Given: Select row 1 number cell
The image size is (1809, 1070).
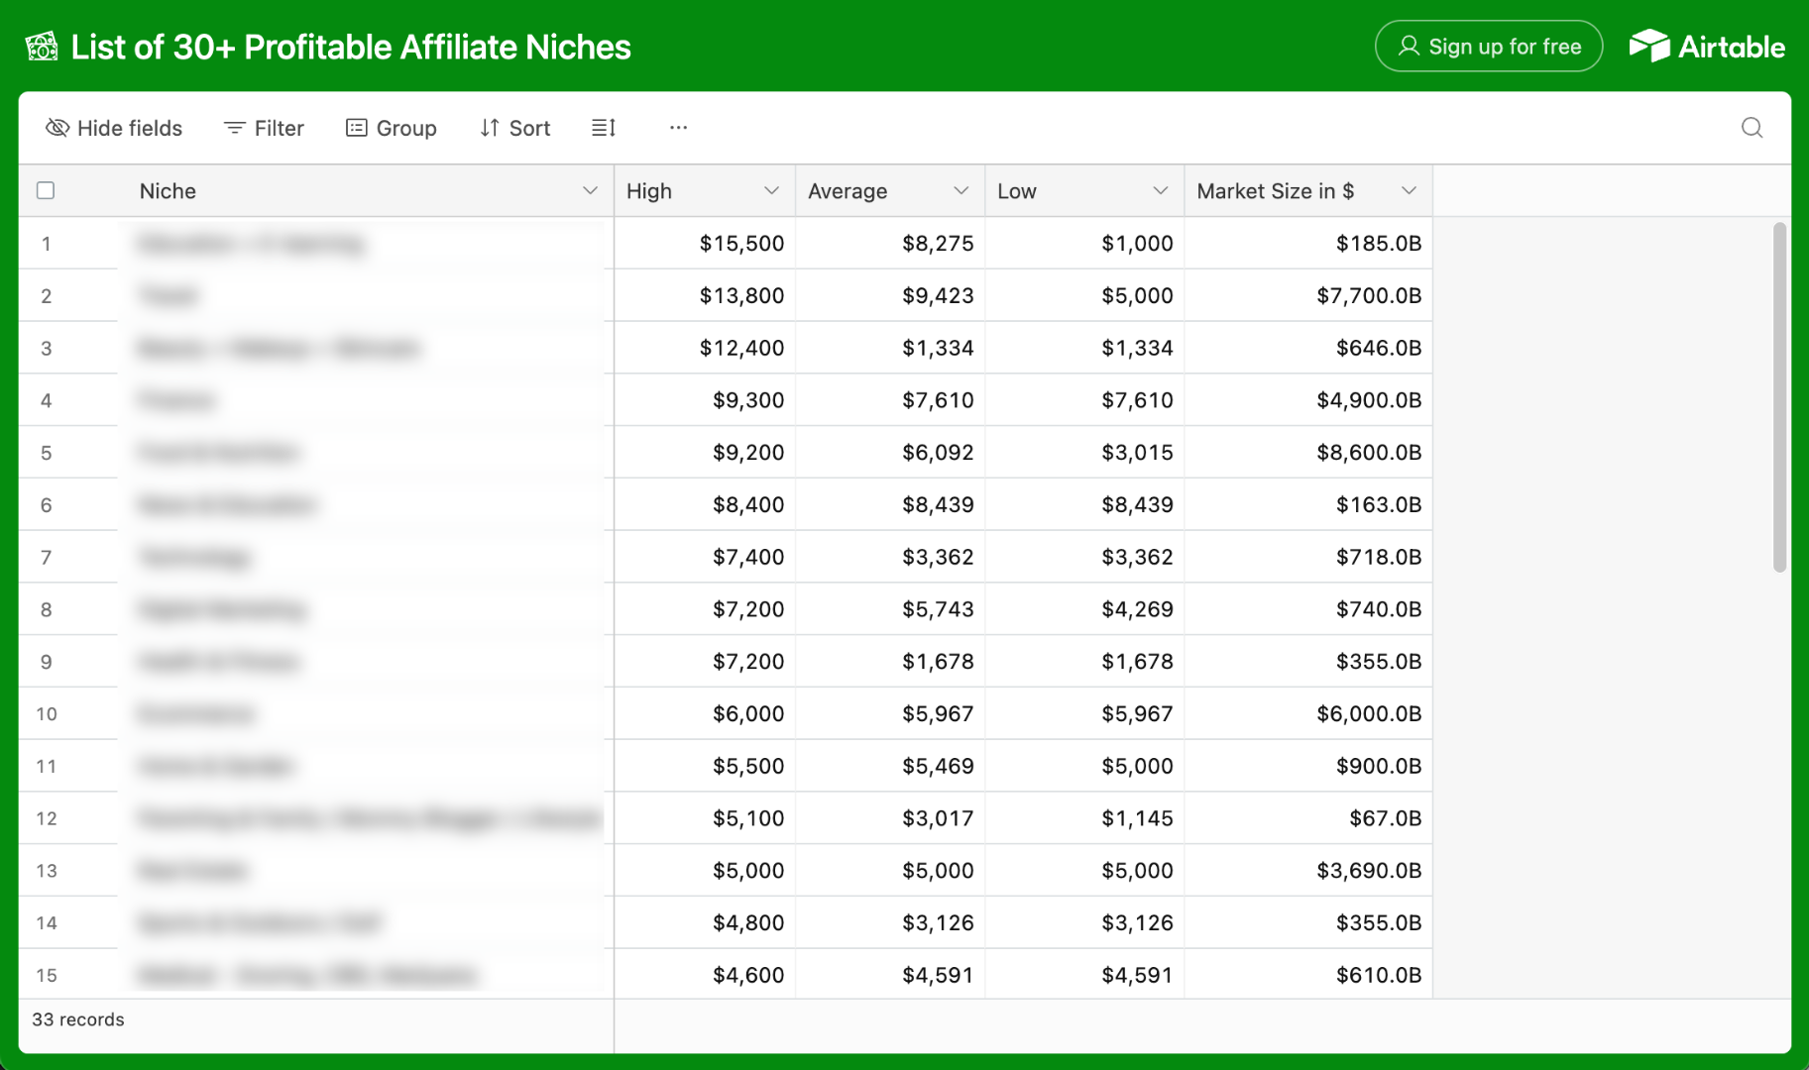Looking at the screenshot, I should click(47, 244).
